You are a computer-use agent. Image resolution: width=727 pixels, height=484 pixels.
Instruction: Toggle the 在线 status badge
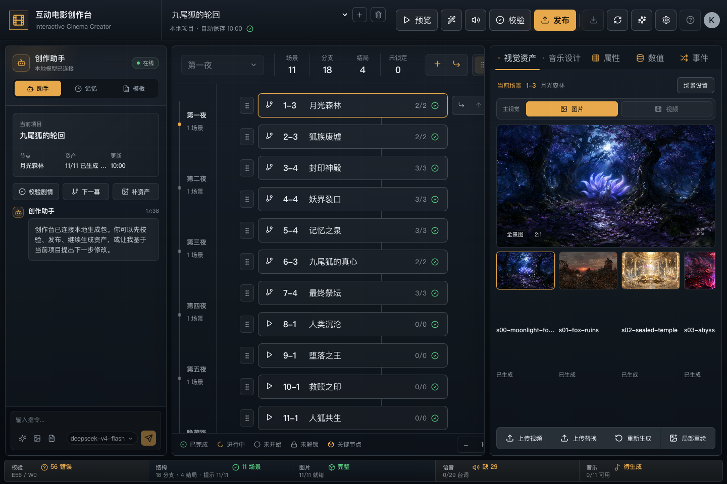(x=145, y=63)
